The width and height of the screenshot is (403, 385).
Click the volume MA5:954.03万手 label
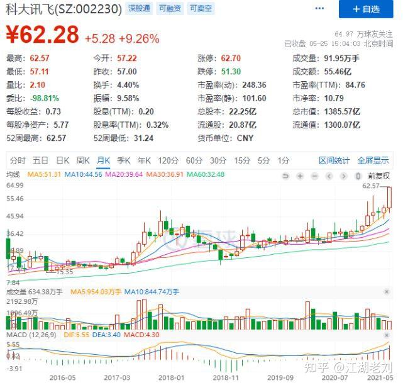tap(96, 292)
